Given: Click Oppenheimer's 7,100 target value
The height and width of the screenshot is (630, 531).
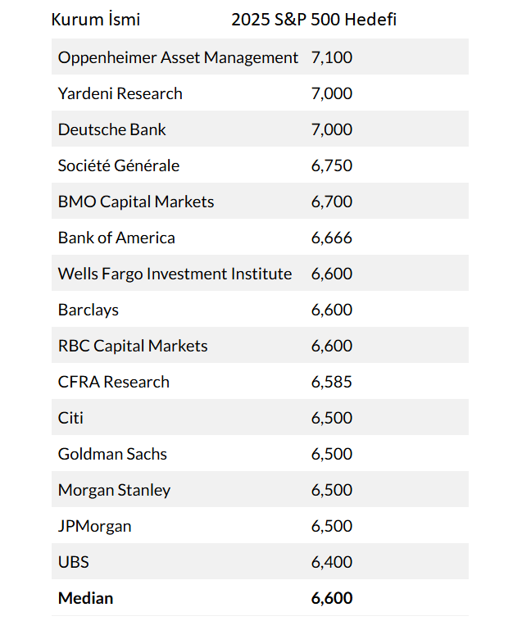Looking at the screenshot, I should [332, 57].
